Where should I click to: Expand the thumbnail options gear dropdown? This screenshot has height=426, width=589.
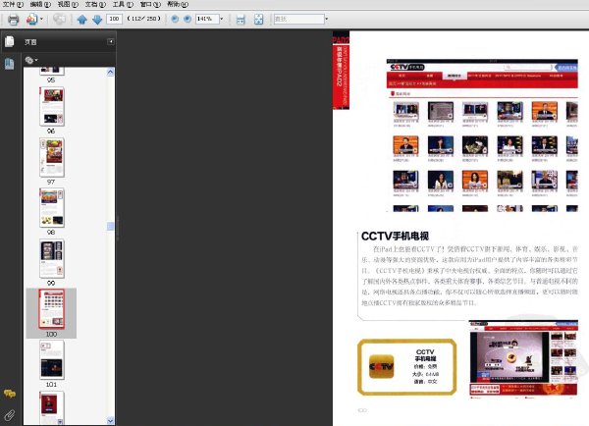[31, 60]
